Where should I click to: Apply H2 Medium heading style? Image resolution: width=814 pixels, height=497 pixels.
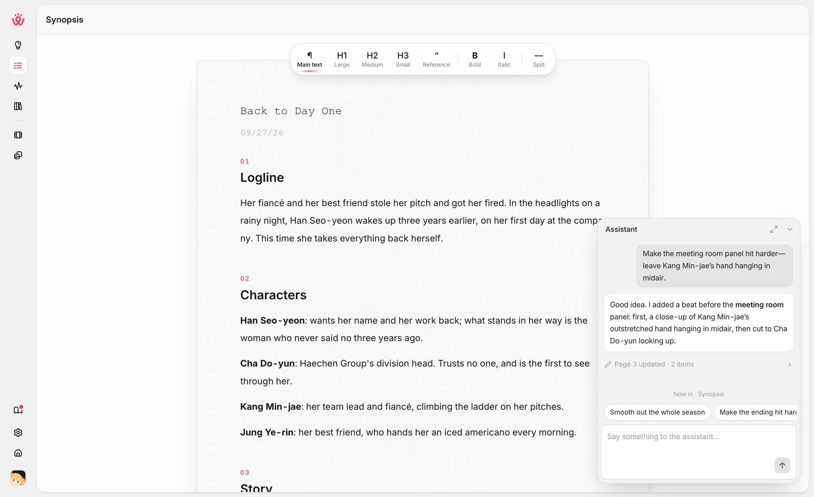point(372,59)
